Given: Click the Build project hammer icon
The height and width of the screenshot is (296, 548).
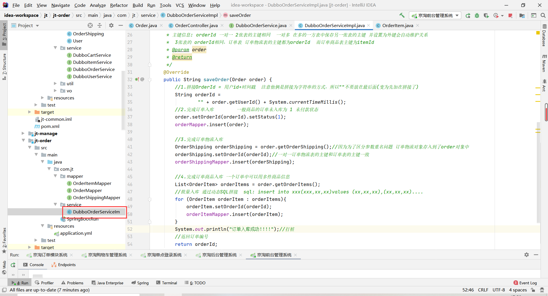Looking at the screenshot, I should [x=402, y=15].
